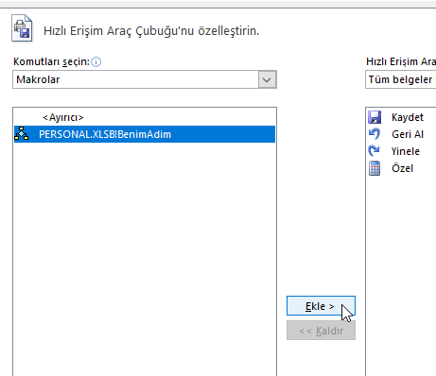
Task: Open the Tüm belgeler dropdown
Action: (x=400, y=79)
